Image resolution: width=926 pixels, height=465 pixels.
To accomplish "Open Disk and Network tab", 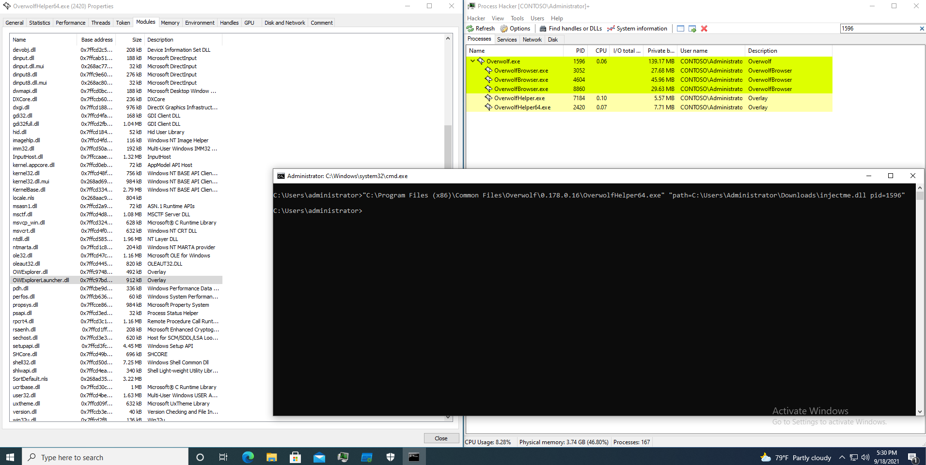I will 285,23.
